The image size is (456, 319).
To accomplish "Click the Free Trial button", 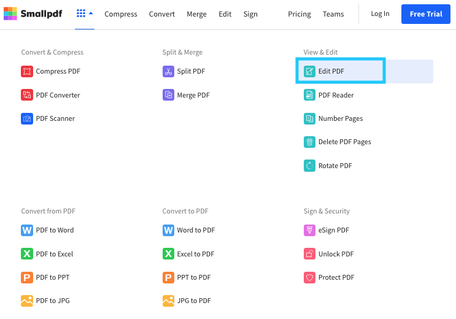I will (425, 14).
